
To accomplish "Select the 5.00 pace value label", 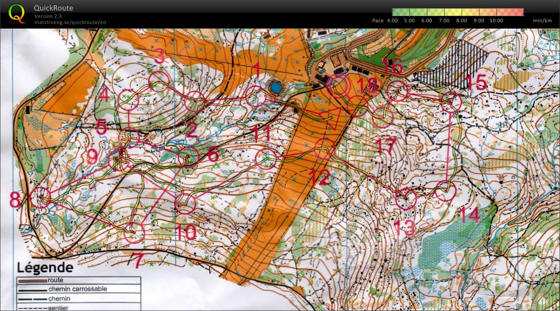I will click(x=409, y=20).
